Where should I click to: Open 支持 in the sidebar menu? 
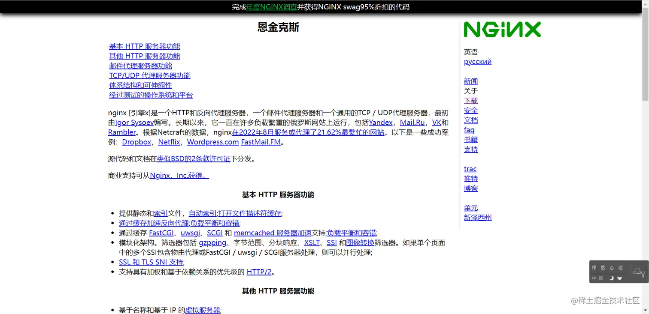tap(471, 150)
